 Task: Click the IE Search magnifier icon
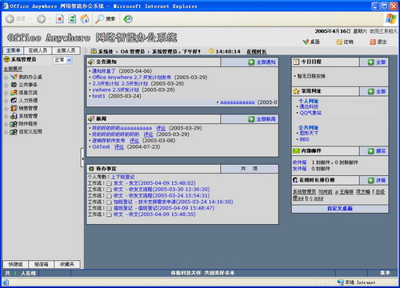click(99, 19)
